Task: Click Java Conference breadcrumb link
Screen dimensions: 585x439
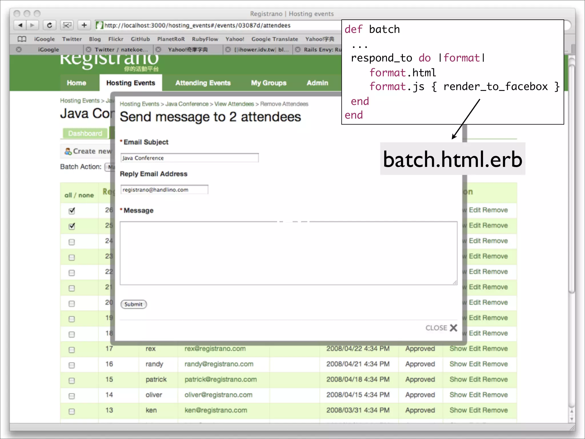Action: 187,104
